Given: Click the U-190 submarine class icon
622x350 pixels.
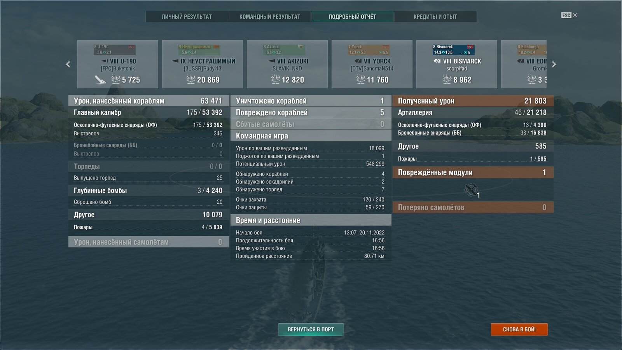Looking at the screenshot, I should tap(104, 61).
